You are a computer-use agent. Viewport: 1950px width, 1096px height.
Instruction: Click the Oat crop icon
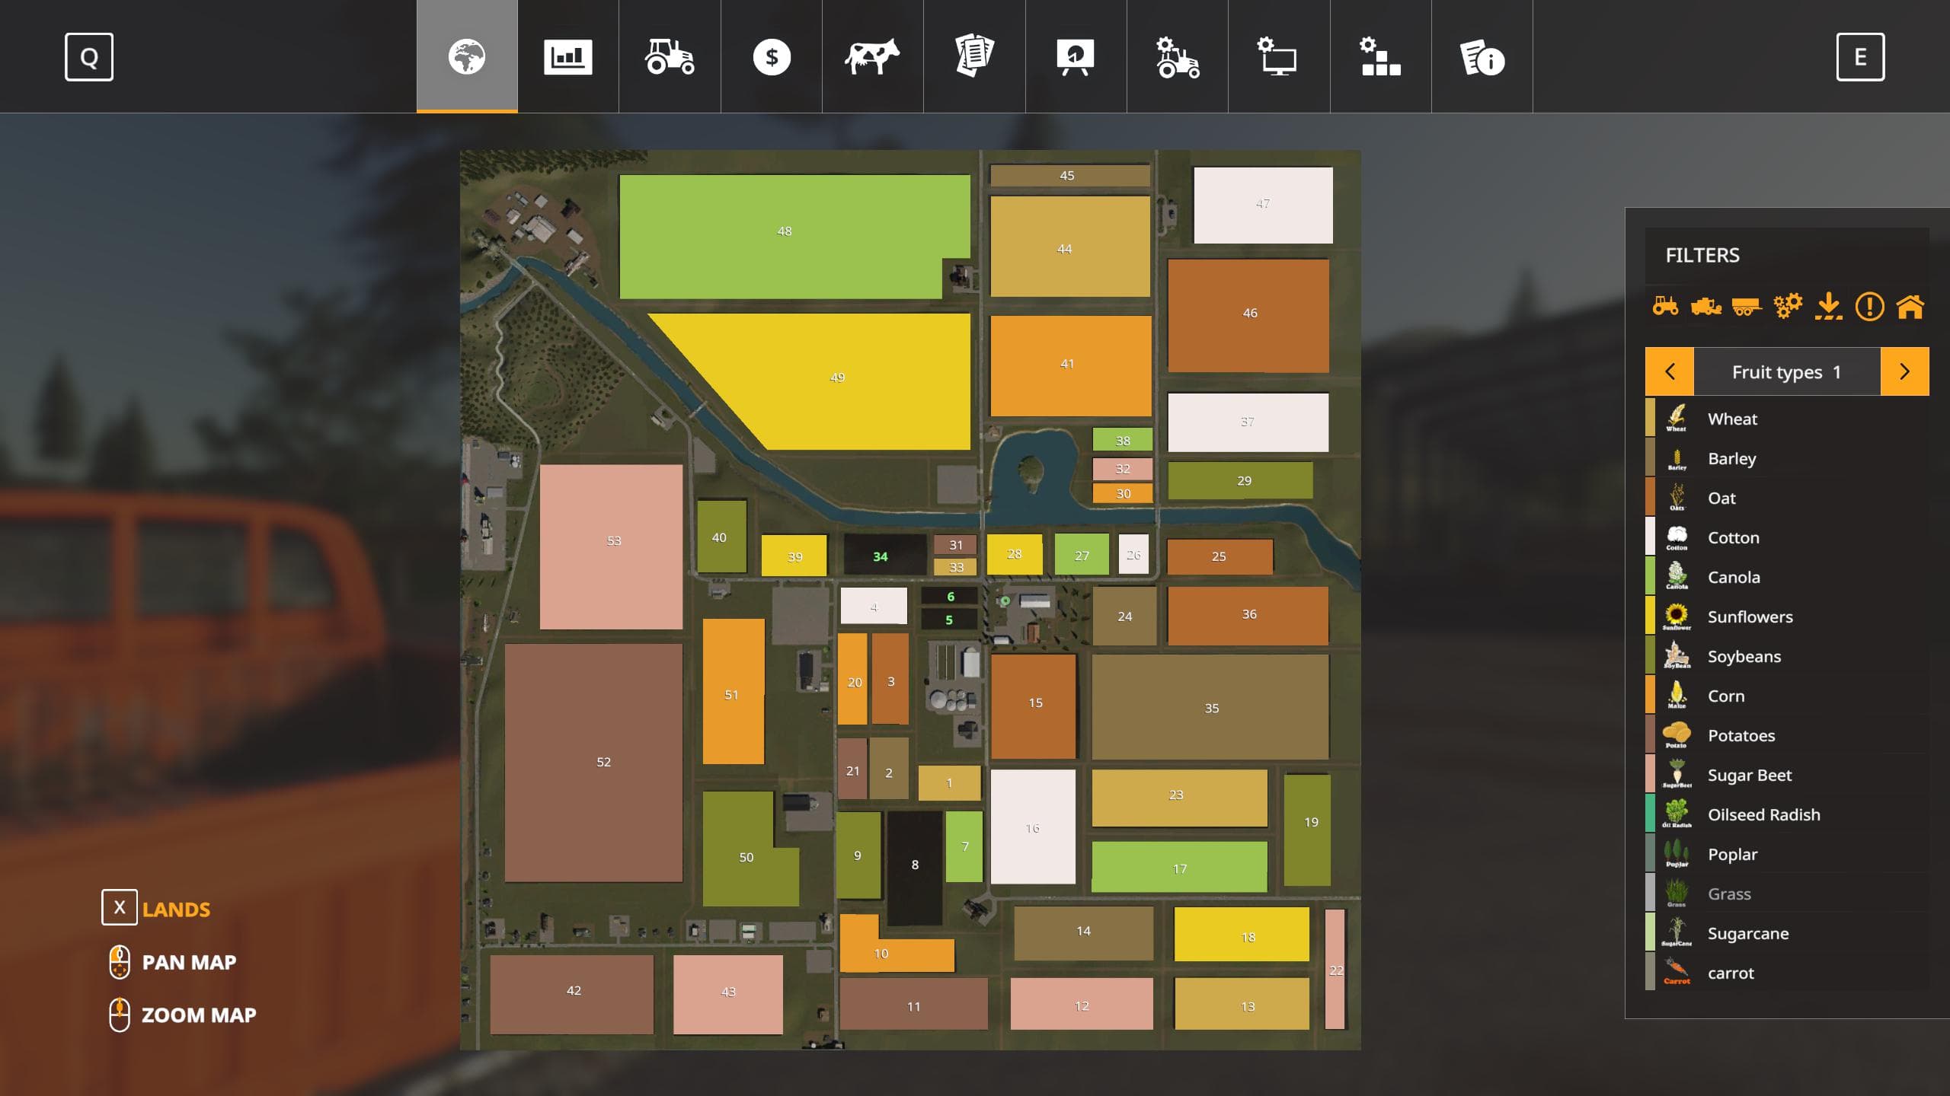(1677, 498)
